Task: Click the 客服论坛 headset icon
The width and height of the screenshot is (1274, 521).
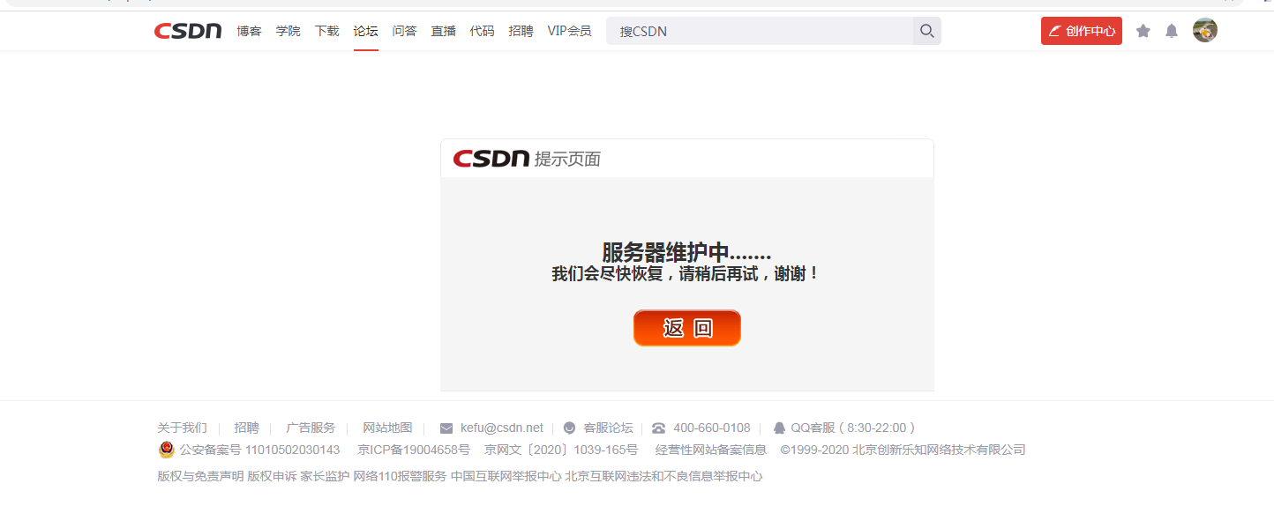Action: click(569, 428)
